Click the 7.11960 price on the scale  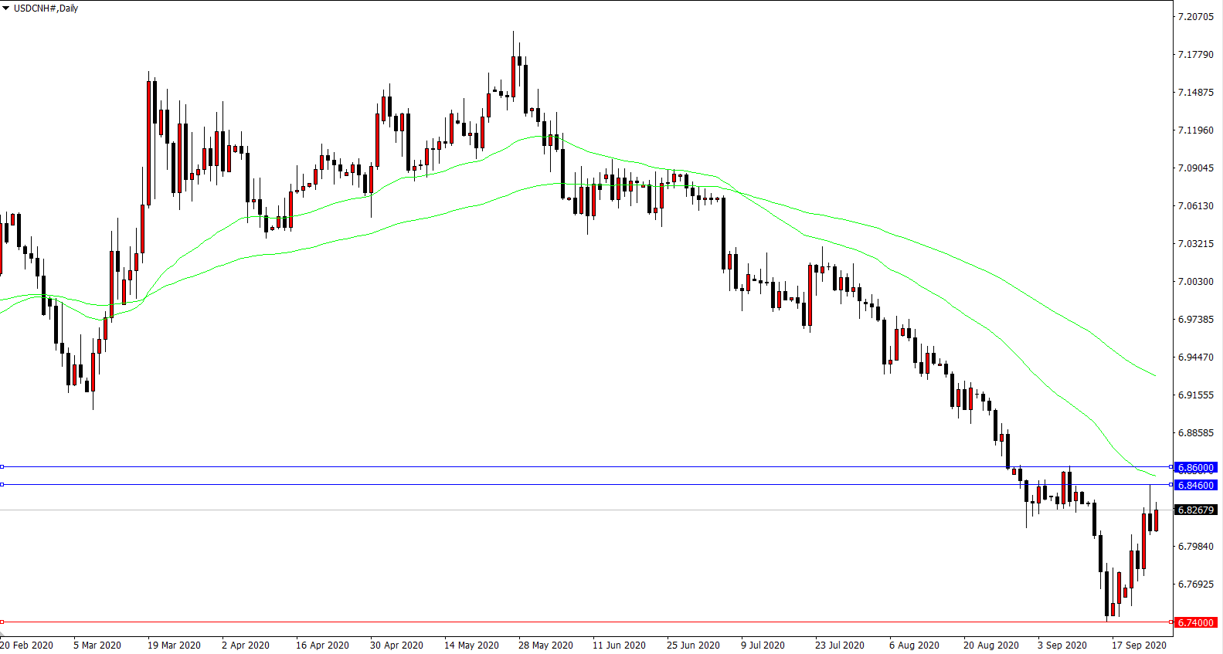1195,130
